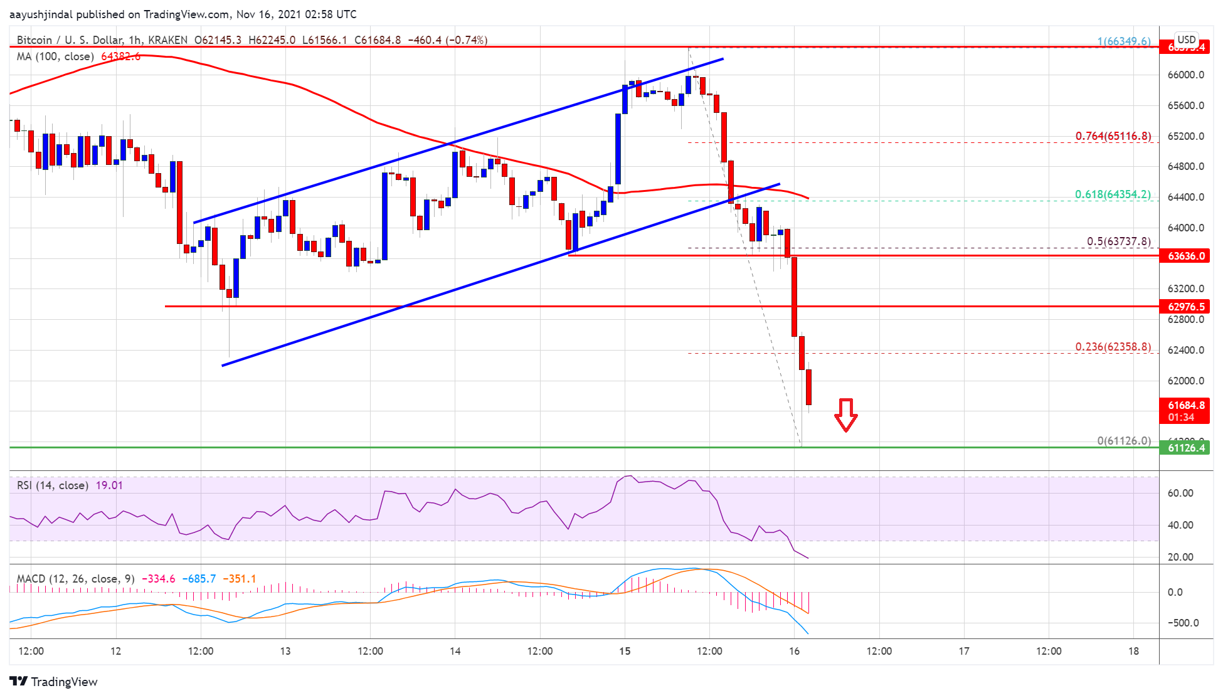Image resolution: width=1223 pixels, height=698 pixels.
Task: Click the TradingView logo at bottom left
Action: click(54, 682)
